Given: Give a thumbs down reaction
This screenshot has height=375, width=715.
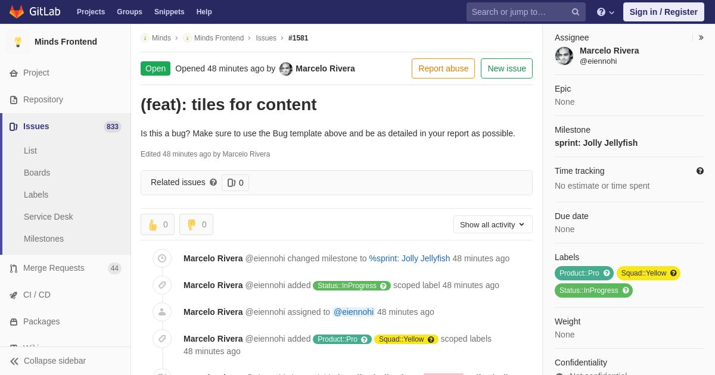Looking at the screenshot, I should point(197,224).
